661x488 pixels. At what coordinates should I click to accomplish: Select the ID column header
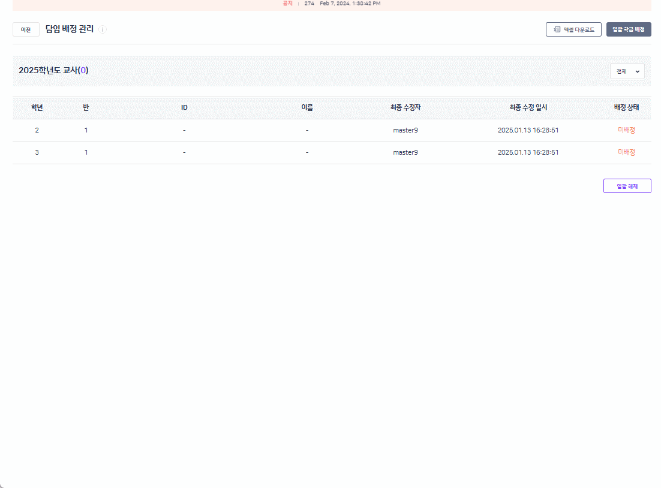click(x=184, y=108)
